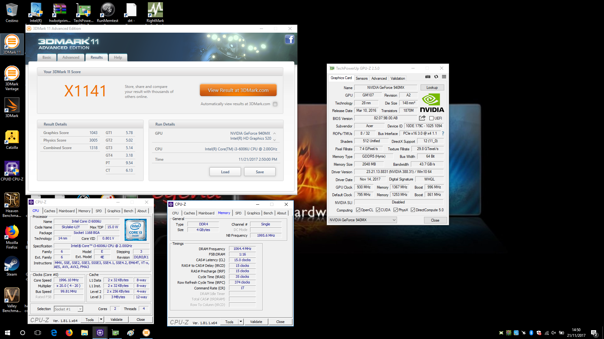Refresh GPU-Z with the refresh icon

coord(436,77)
